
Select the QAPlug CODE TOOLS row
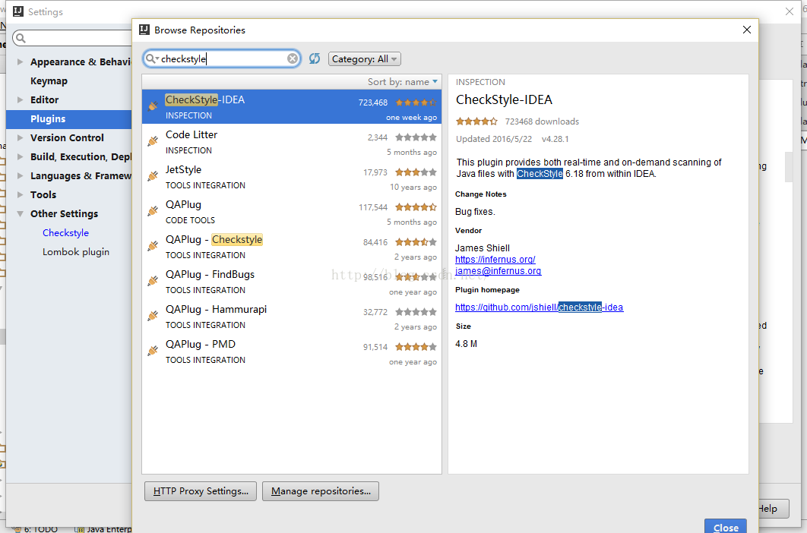click(292, 211)
